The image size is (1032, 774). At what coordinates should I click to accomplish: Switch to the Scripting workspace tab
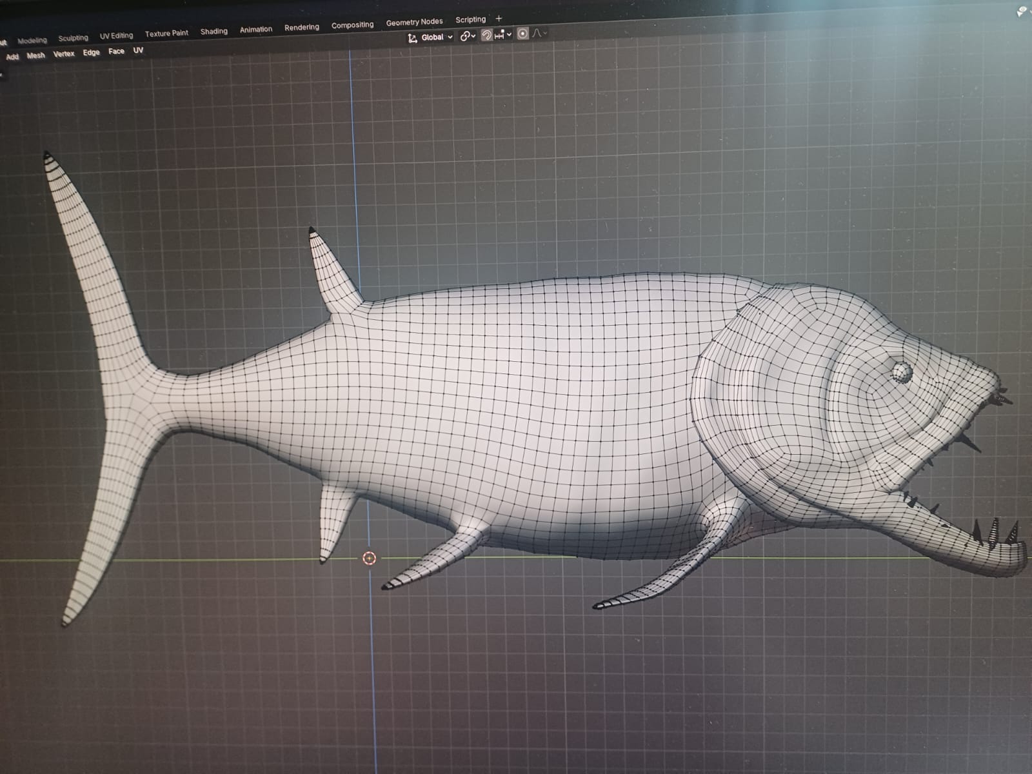tap(470, 20)
